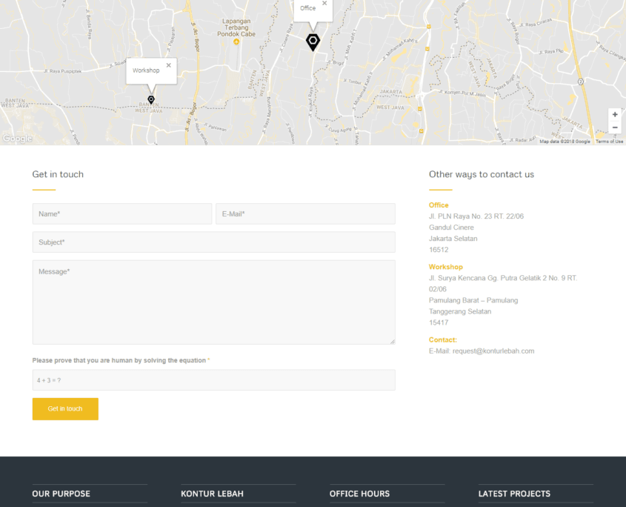Zoom in on the map
626x507 pixels.
pyautogui.click(x=615, y=115)
